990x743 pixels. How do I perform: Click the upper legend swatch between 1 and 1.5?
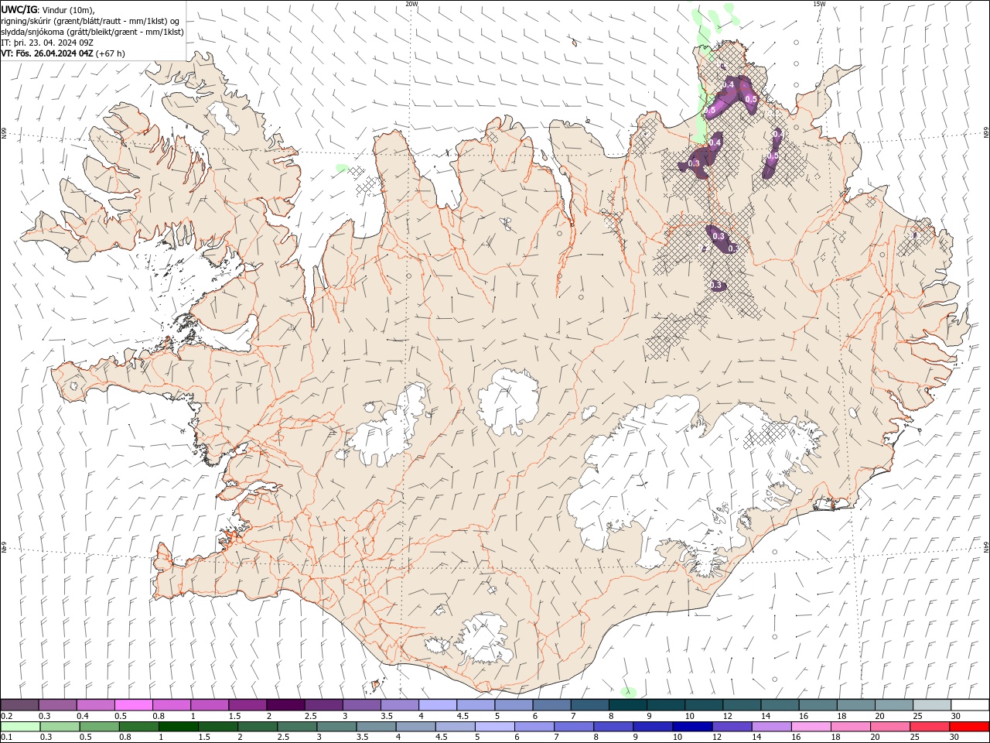[210, 704]
